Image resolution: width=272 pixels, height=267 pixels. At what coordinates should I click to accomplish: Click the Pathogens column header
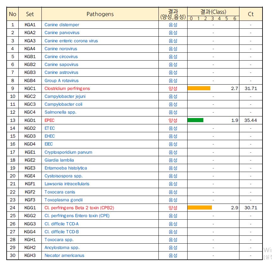coord(100,14)
